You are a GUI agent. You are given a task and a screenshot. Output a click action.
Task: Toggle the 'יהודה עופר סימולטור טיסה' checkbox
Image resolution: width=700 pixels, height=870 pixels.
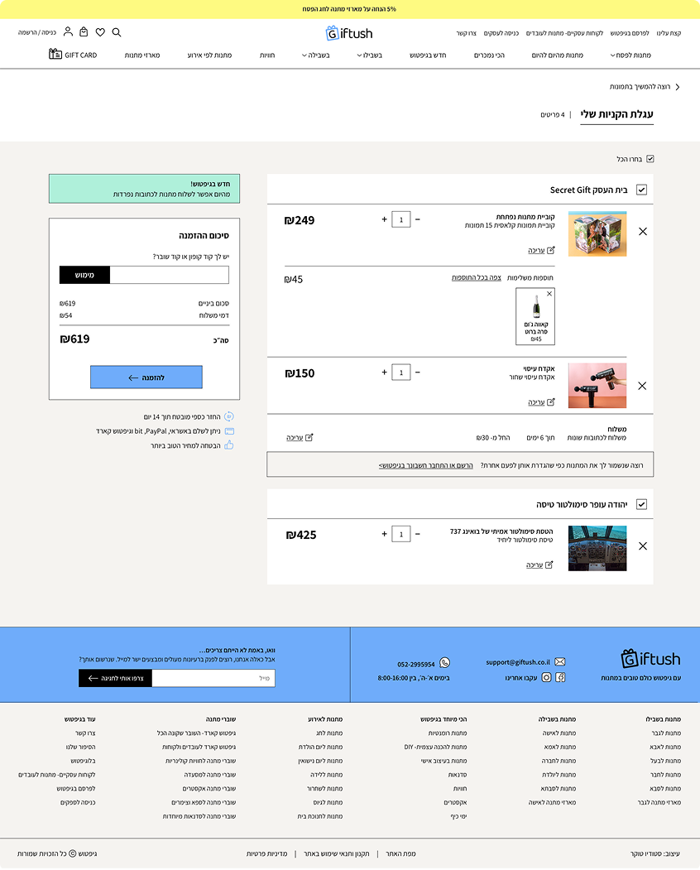pyautogui.click(x=641, y=504)
